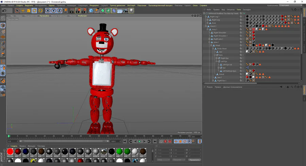Open the Теги menu in Object Manager

239,10
